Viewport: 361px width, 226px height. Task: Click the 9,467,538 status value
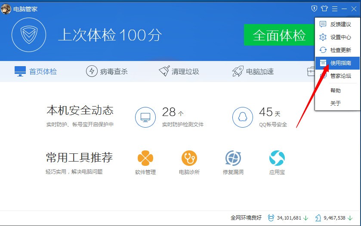tap(334, 218)
